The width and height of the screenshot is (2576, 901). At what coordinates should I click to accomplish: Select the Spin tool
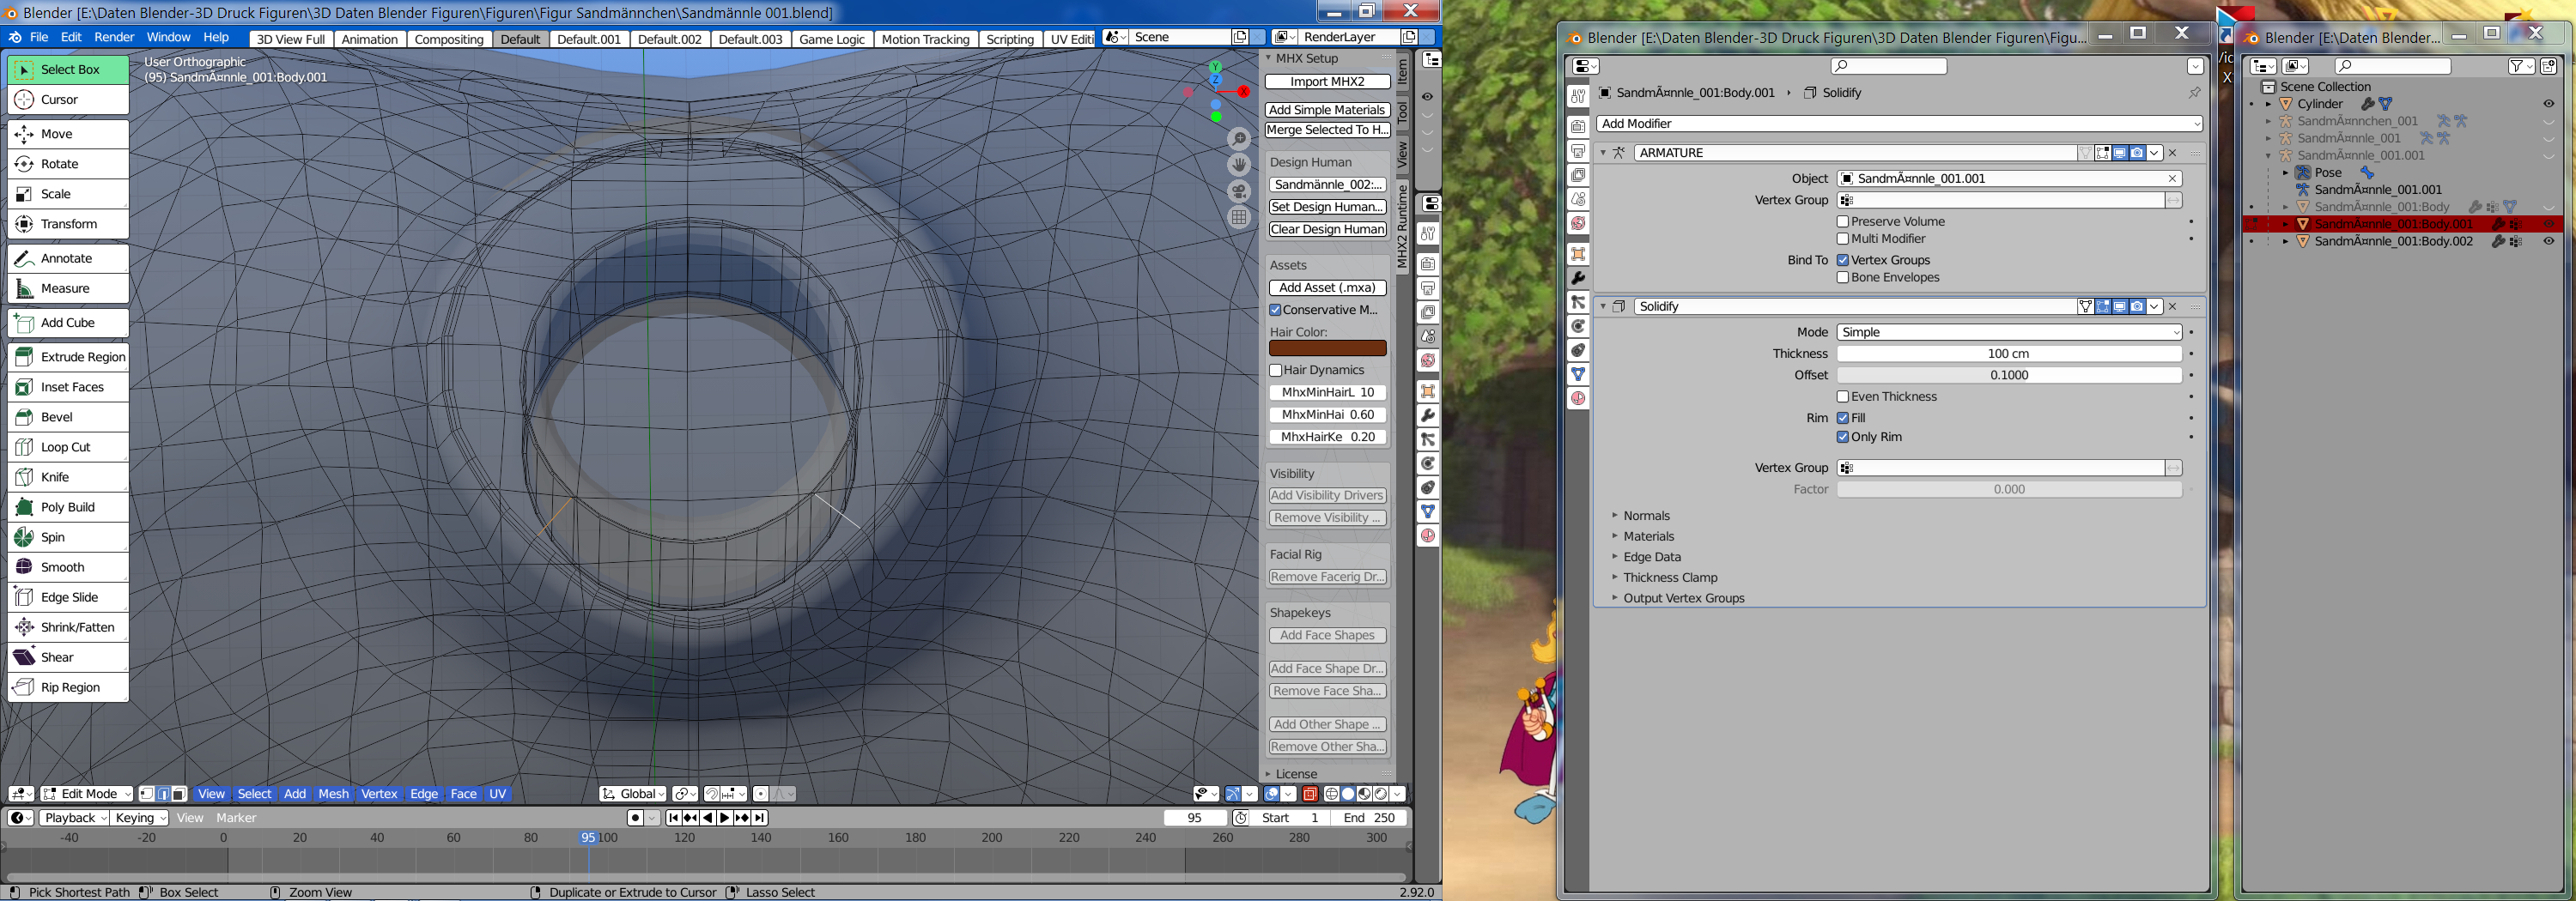68,537
